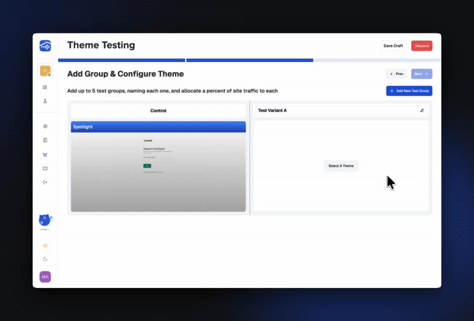The width and height of the screenshot is (474, 321).
Task: Click Add New Test Group button
Action: (409, 91)
